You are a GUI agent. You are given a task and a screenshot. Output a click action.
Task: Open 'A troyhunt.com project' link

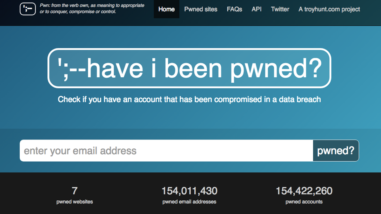(x=329, y=9)
